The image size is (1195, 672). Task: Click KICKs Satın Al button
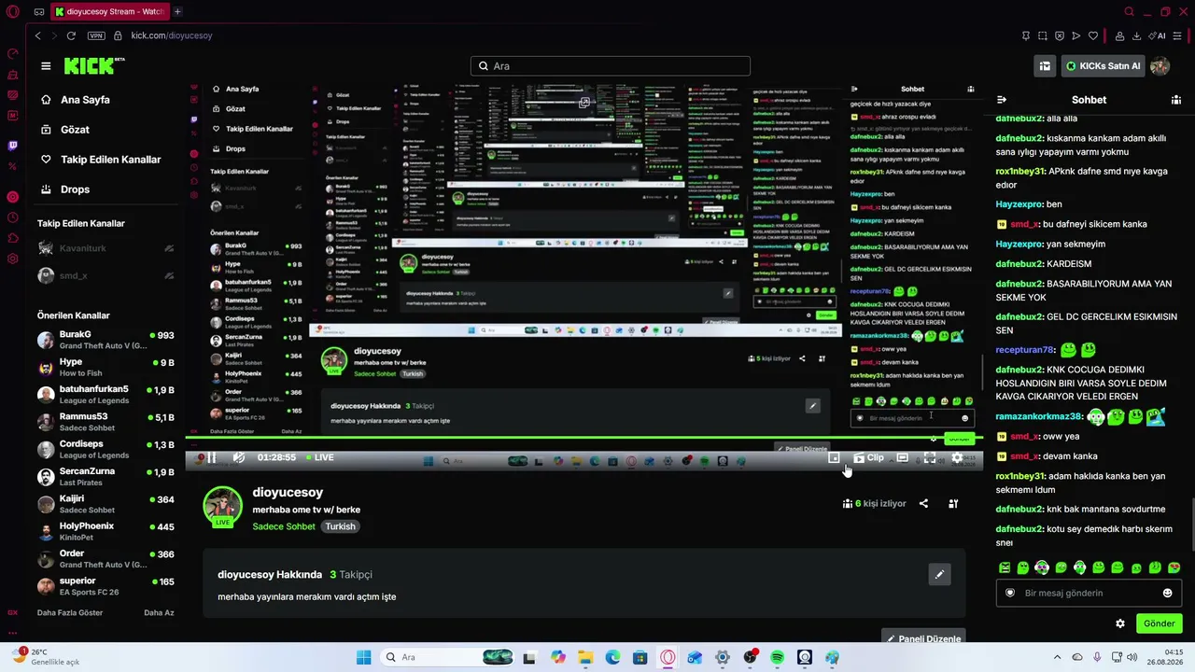point(1102,66)
